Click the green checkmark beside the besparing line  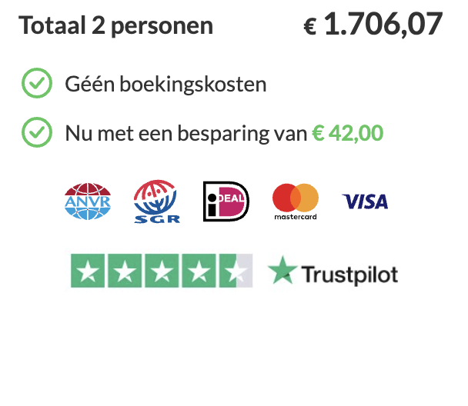click(36, 133)
